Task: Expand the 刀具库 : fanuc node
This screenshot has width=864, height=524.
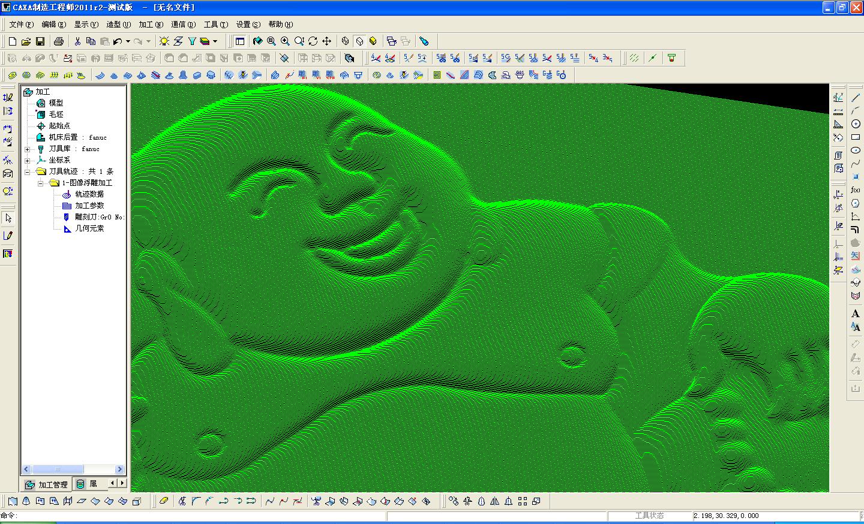Action: [x=27, y=149]
